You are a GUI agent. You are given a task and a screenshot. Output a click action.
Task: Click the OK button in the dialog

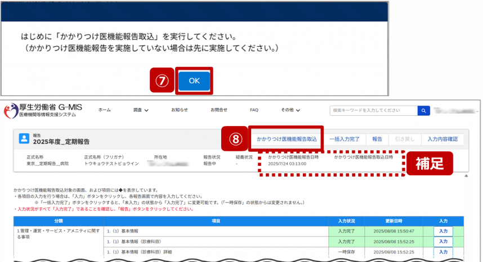pyautogui.click(x=194, y=81)
